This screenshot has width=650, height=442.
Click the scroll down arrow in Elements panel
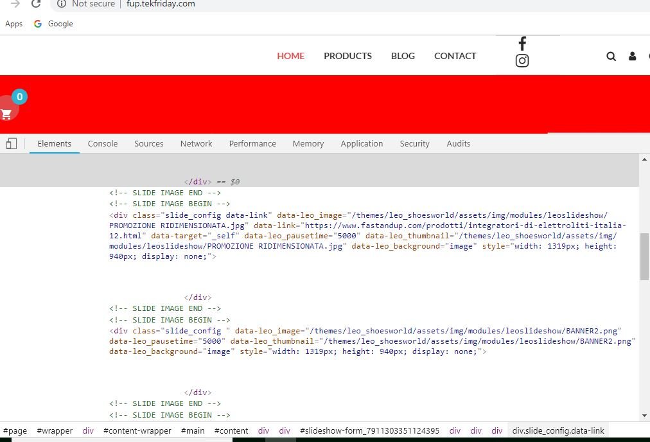644,416
